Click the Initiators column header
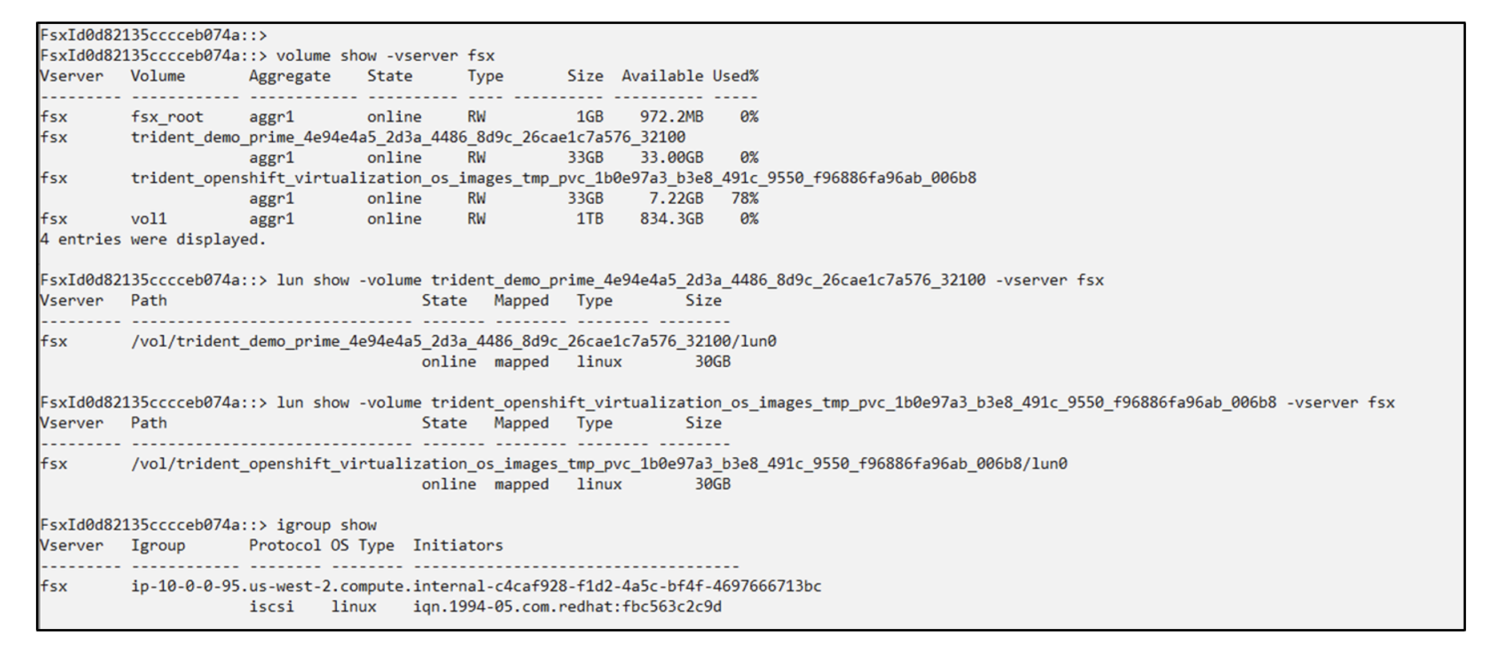This screenshot has width=1506, height=649. point(458,546)
